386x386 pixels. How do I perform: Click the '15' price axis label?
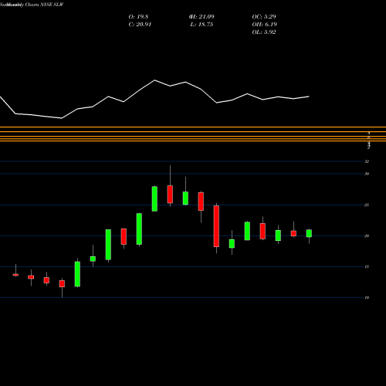point(367,267)
